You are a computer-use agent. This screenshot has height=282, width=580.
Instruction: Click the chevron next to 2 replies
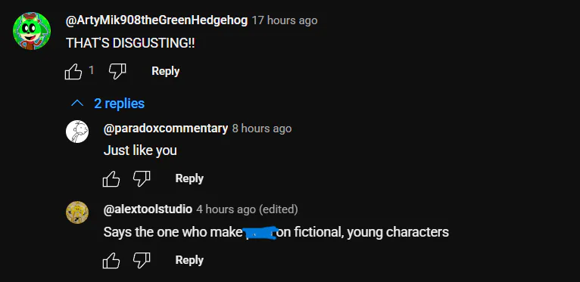77,104
